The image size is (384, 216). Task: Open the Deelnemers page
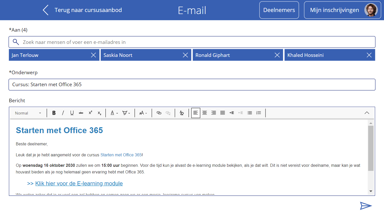[x=279, y=10]
